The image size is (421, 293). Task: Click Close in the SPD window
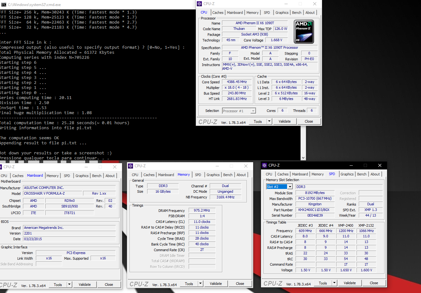pyautogui.click(x=374, y=283)
